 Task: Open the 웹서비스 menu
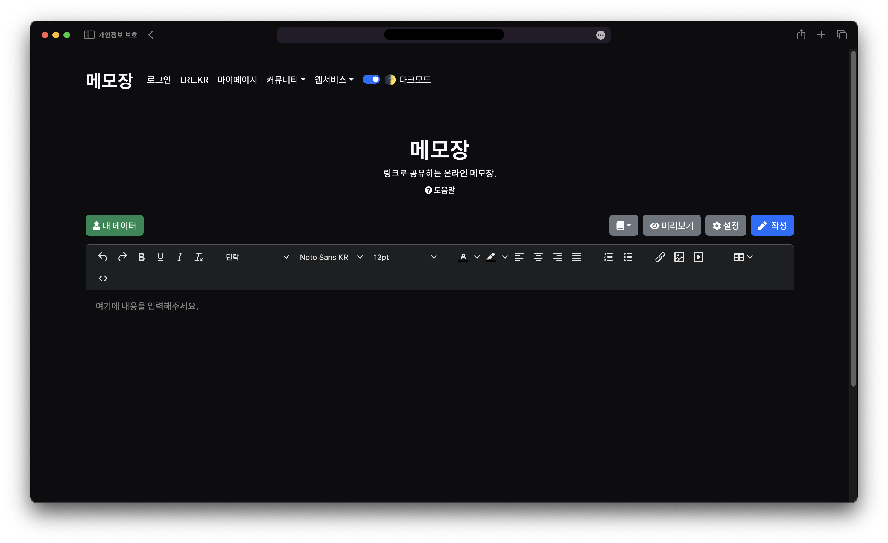tap(334, 80)
